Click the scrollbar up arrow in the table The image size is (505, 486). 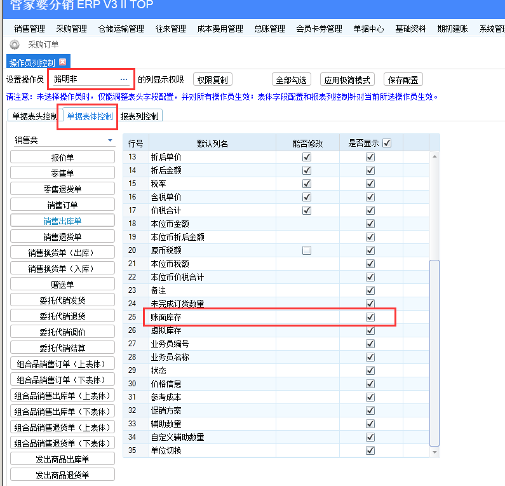pos(434,156)
